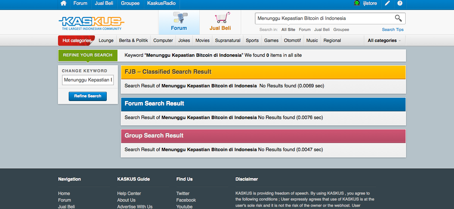
Task: Click the KASKUS logo
Action: tap(91, 23)
